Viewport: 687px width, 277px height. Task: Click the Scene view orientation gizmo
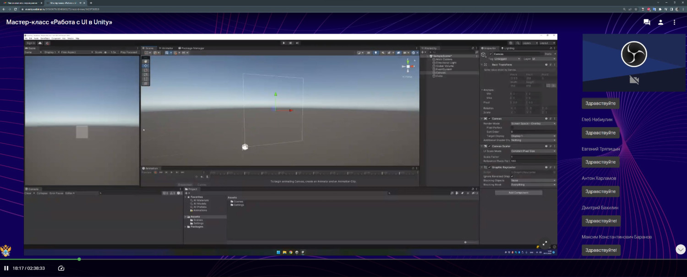pyautogui.click(x=408, y=67)
